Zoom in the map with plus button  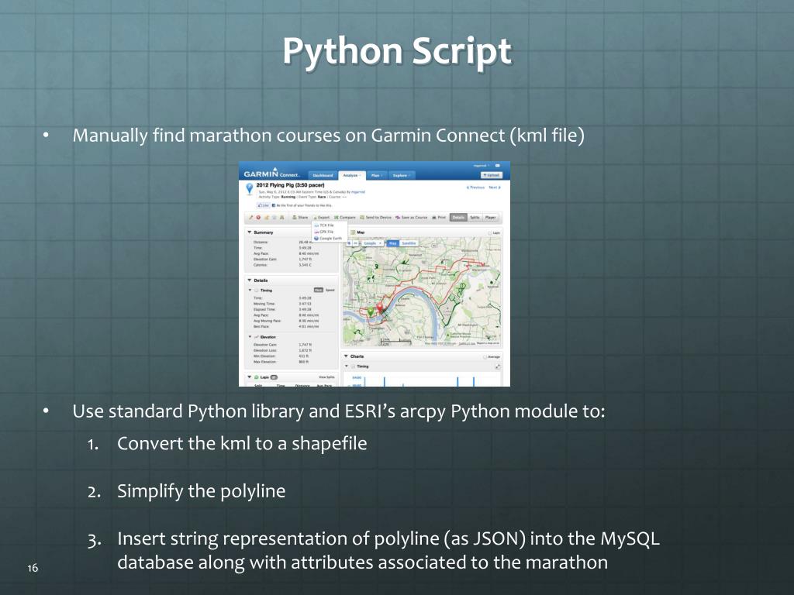[x=348, y=243]
